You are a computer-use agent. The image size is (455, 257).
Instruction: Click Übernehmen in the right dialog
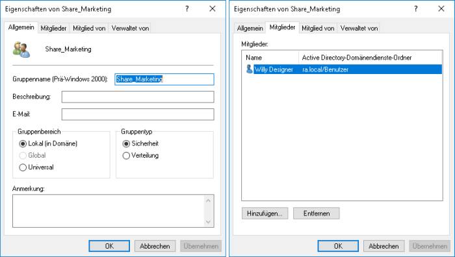pos(430,246)
